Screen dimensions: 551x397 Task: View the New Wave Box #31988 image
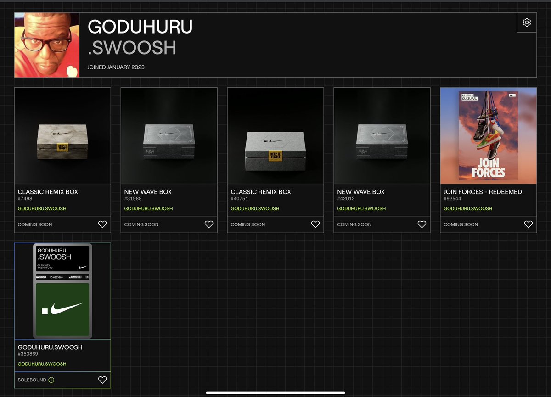[x=169, y=136]
